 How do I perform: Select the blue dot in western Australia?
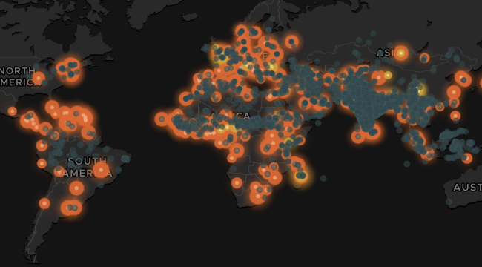point(449,202)
